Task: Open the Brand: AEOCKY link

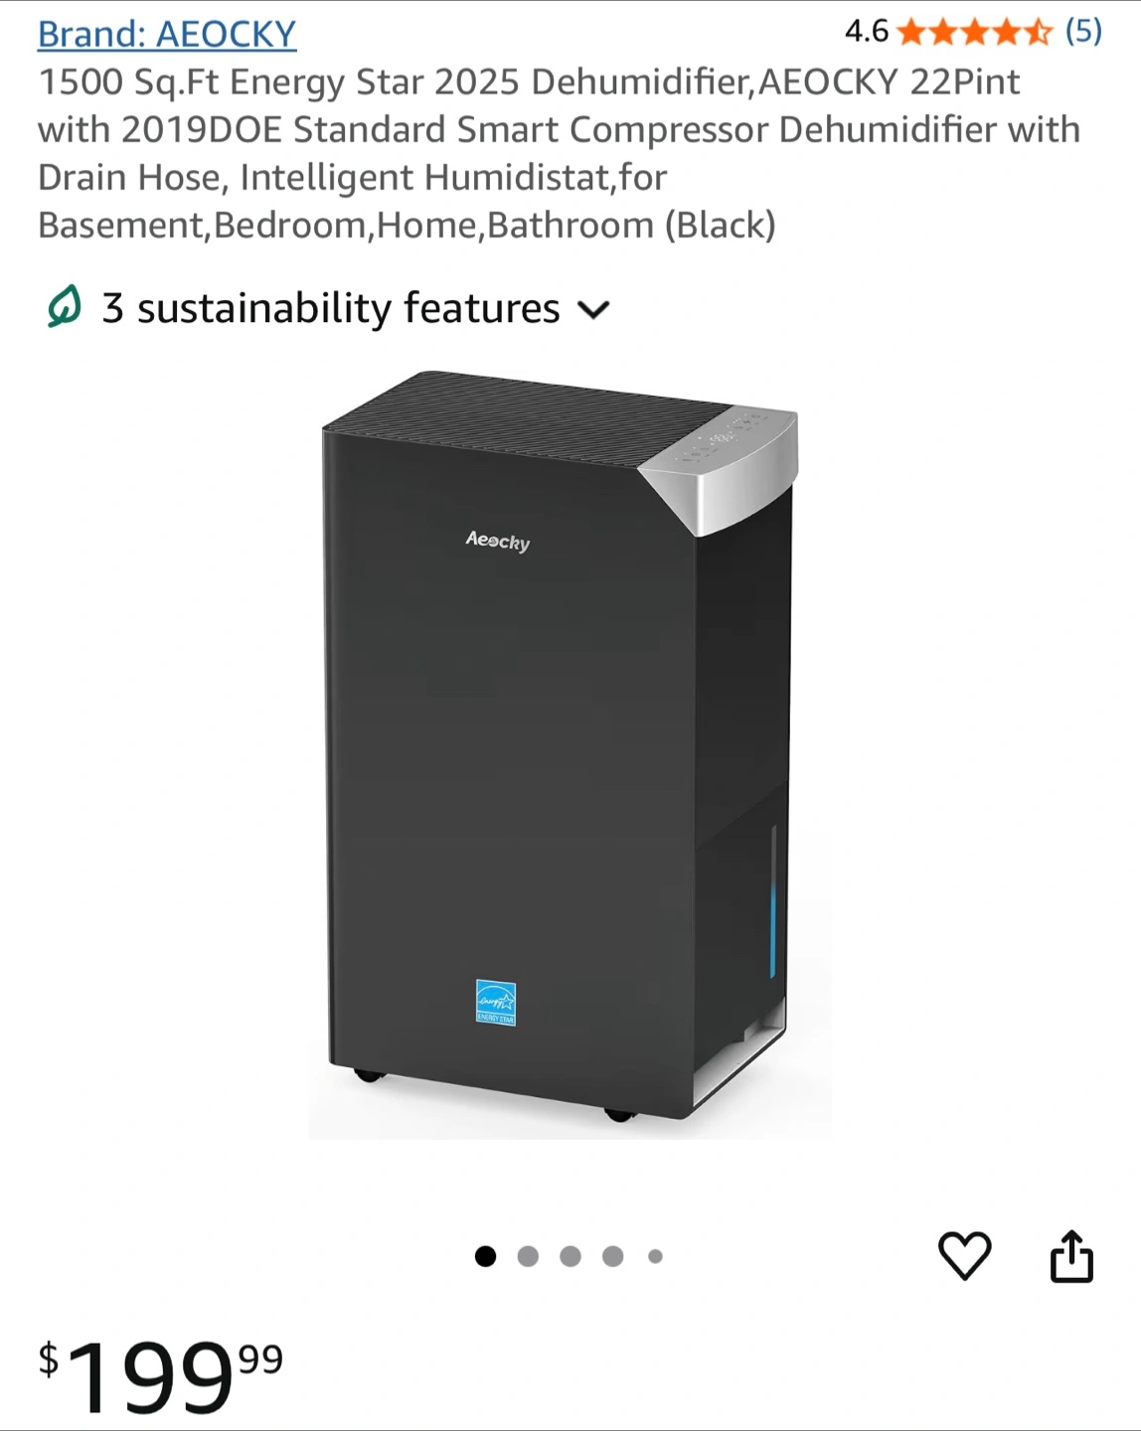Action: [167, 34]
